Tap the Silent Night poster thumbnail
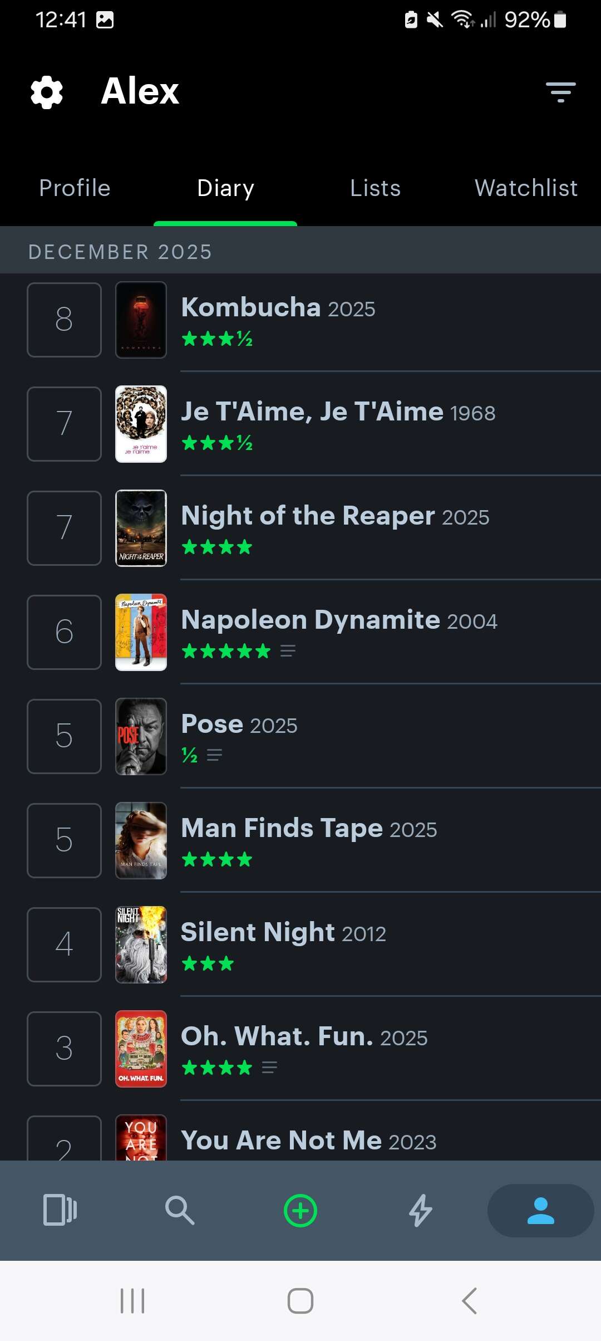 coord(141,944)
